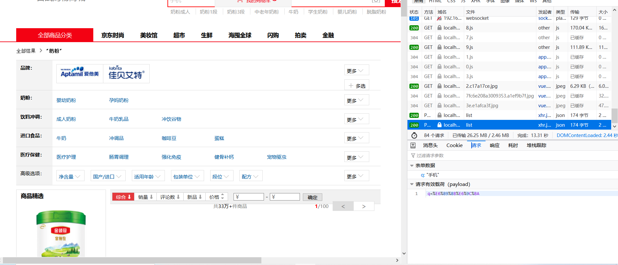Image resolution: width=618 pixels, height=265 pixels.
Task: Click the maximum price input field
Action: pyautogui.click(x=285, y=197)
